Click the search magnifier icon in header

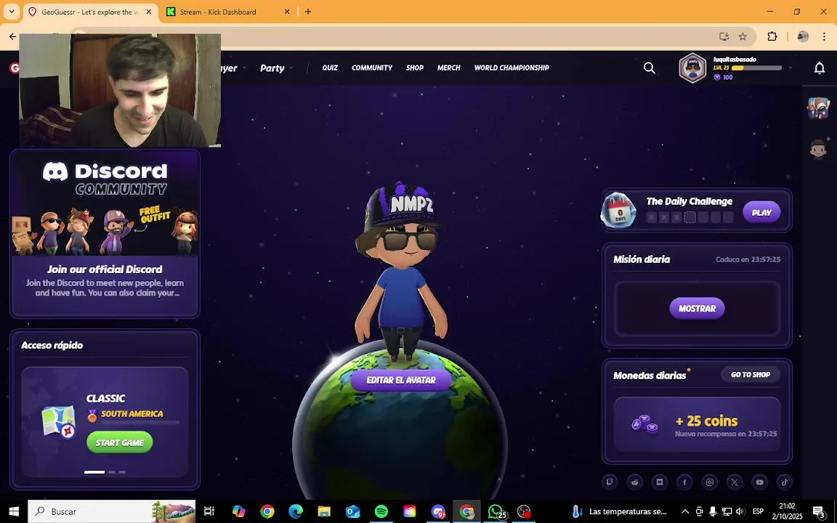point(649,68)
